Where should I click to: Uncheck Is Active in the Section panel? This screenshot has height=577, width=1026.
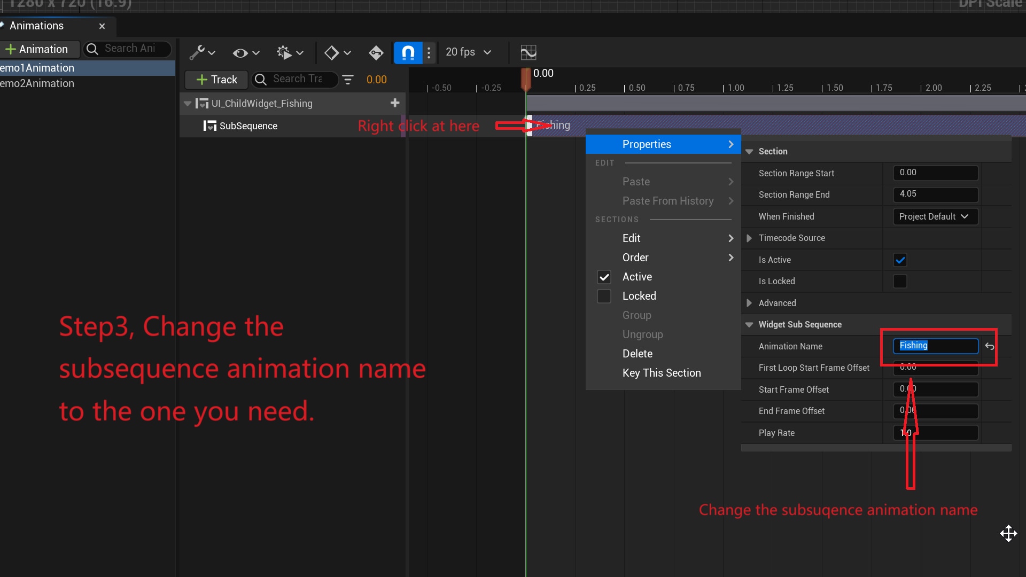(899, 260)
